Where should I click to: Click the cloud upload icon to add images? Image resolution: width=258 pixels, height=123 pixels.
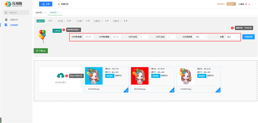click(61, 75)
